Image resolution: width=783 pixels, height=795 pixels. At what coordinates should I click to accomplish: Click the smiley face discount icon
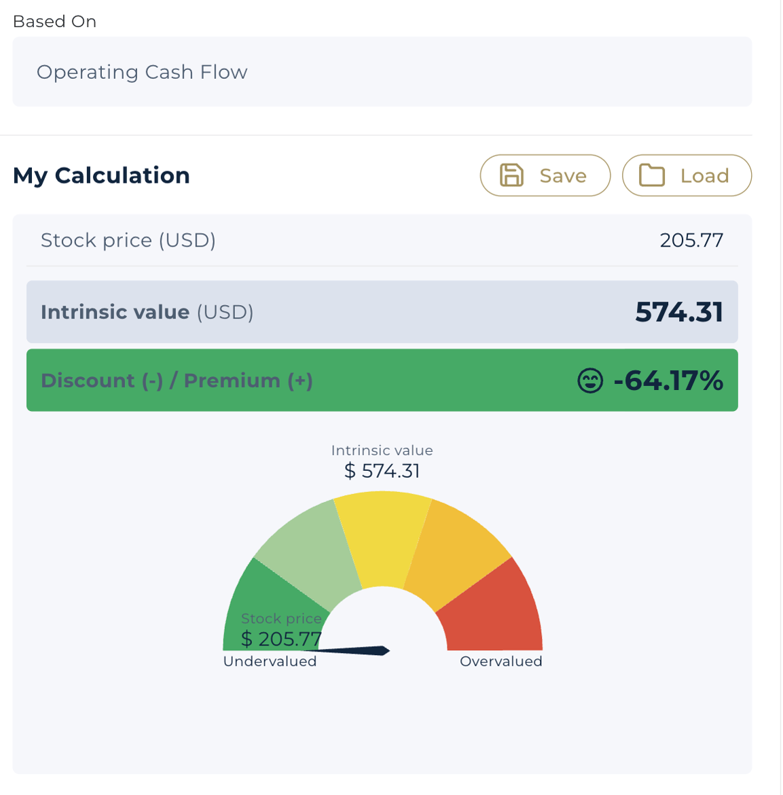point(590,381)
